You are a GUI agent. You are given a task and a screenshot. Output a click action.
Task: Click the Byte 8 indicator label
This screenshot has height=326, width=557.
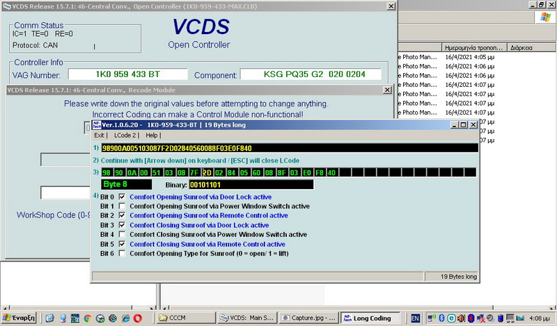tap(127, 184)
